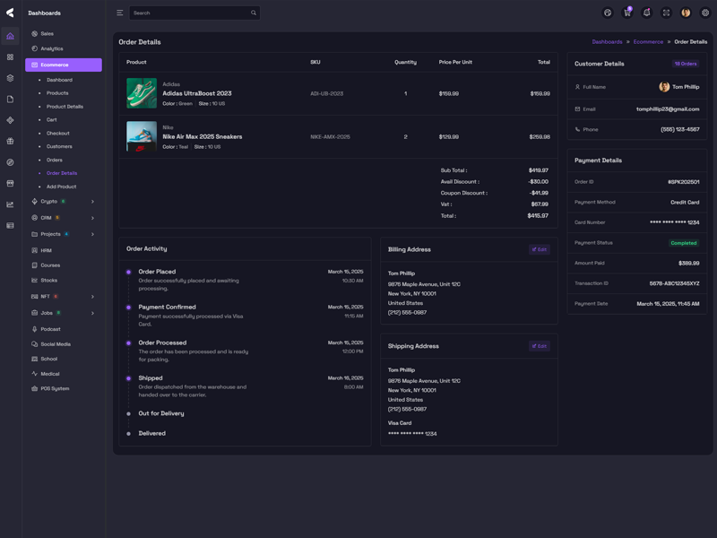Toggle the sidebar with the hamburger icon

click(x=120, y=13)
